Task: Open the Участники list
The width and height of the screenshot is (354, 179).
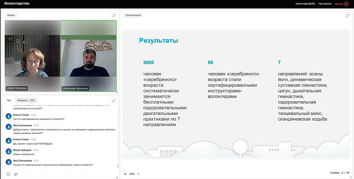Action: click(305, 4)
